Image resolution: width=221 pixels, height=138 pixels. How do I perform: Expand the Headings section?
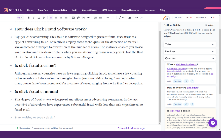coord(190,51)
